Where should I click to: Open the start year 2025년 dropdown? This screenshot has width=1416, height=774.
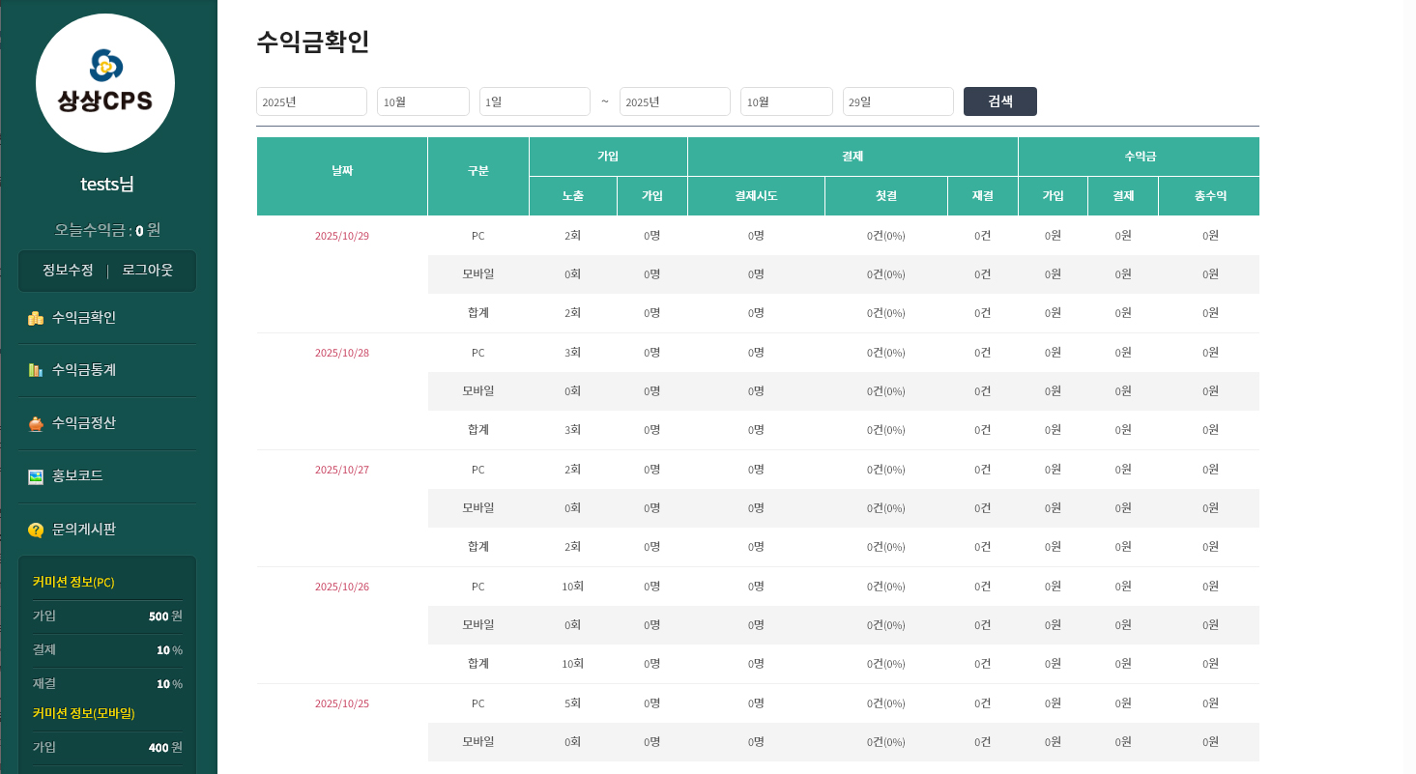[x=311, y=101]
